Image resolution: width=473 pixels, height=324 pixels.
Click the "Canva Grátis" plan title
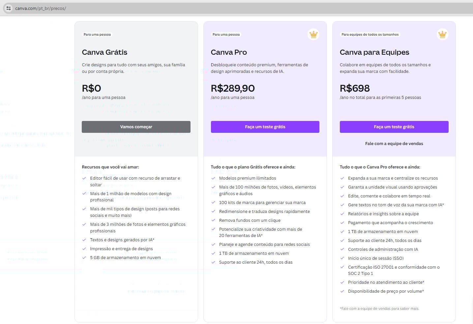[104, 52]
